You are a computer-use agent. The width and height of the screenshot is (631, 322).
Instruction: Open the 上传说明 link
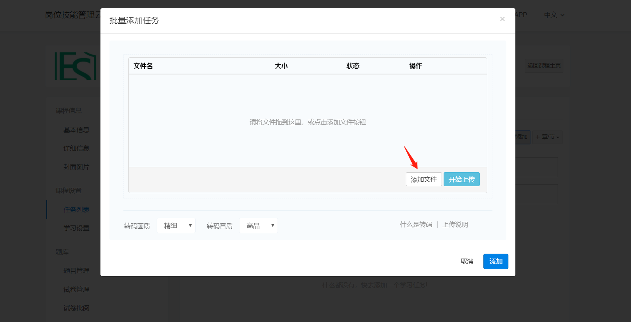(455, 225)
